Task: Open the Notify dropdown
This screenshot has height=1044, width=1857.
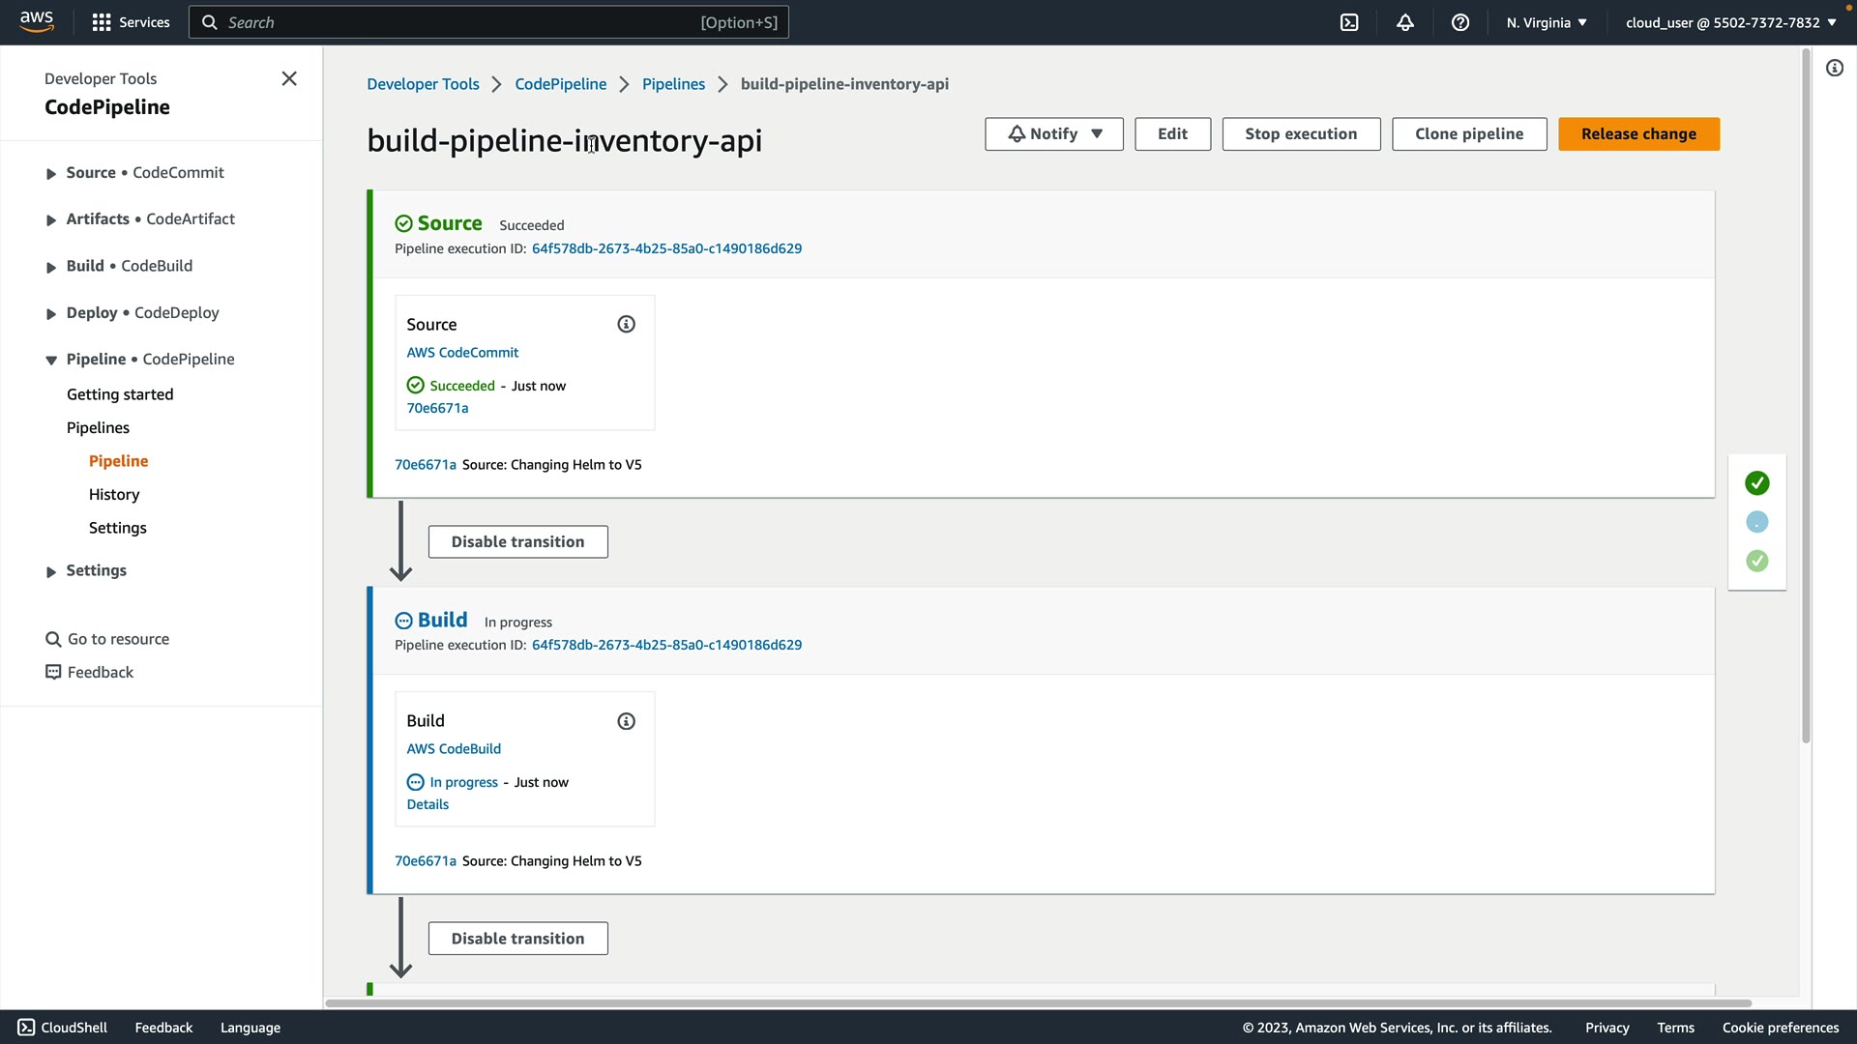Action: (1053, 134)
